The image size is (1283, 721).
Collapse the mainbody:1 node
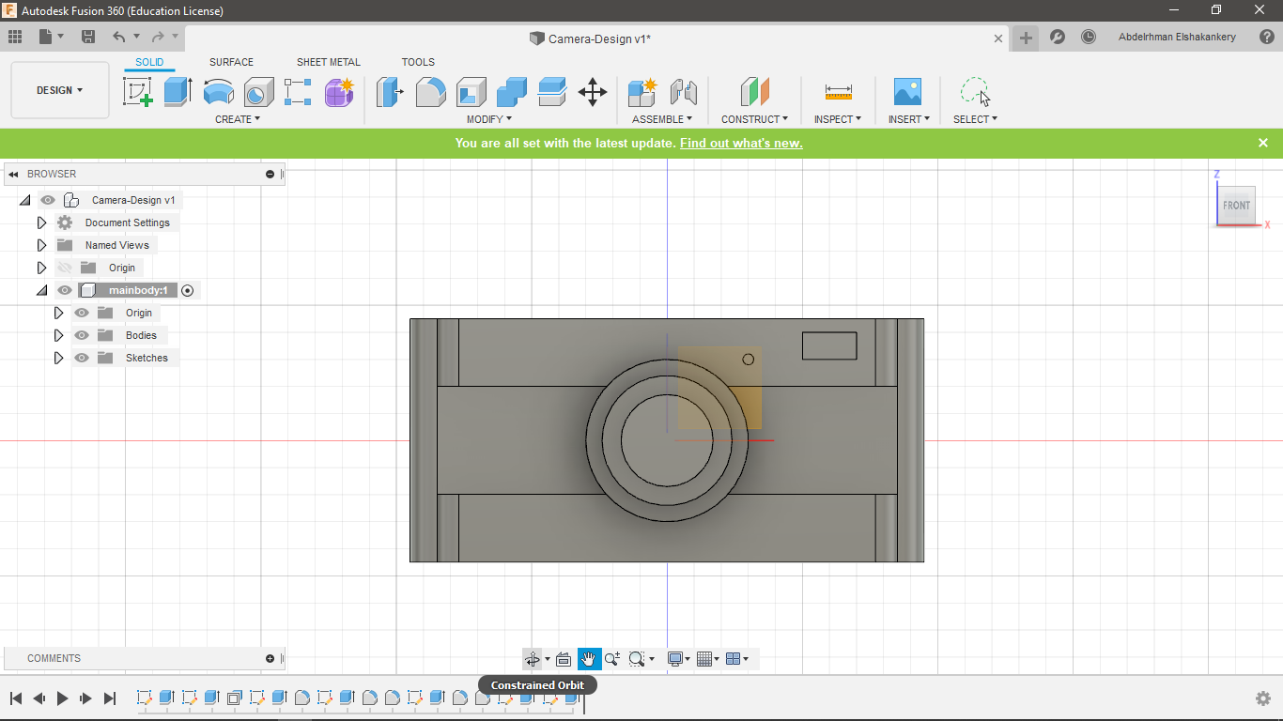(41, 290)
